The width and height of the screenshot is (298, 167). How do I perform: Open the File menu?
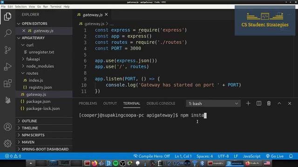pyautogui.click(x=3, y=6)
